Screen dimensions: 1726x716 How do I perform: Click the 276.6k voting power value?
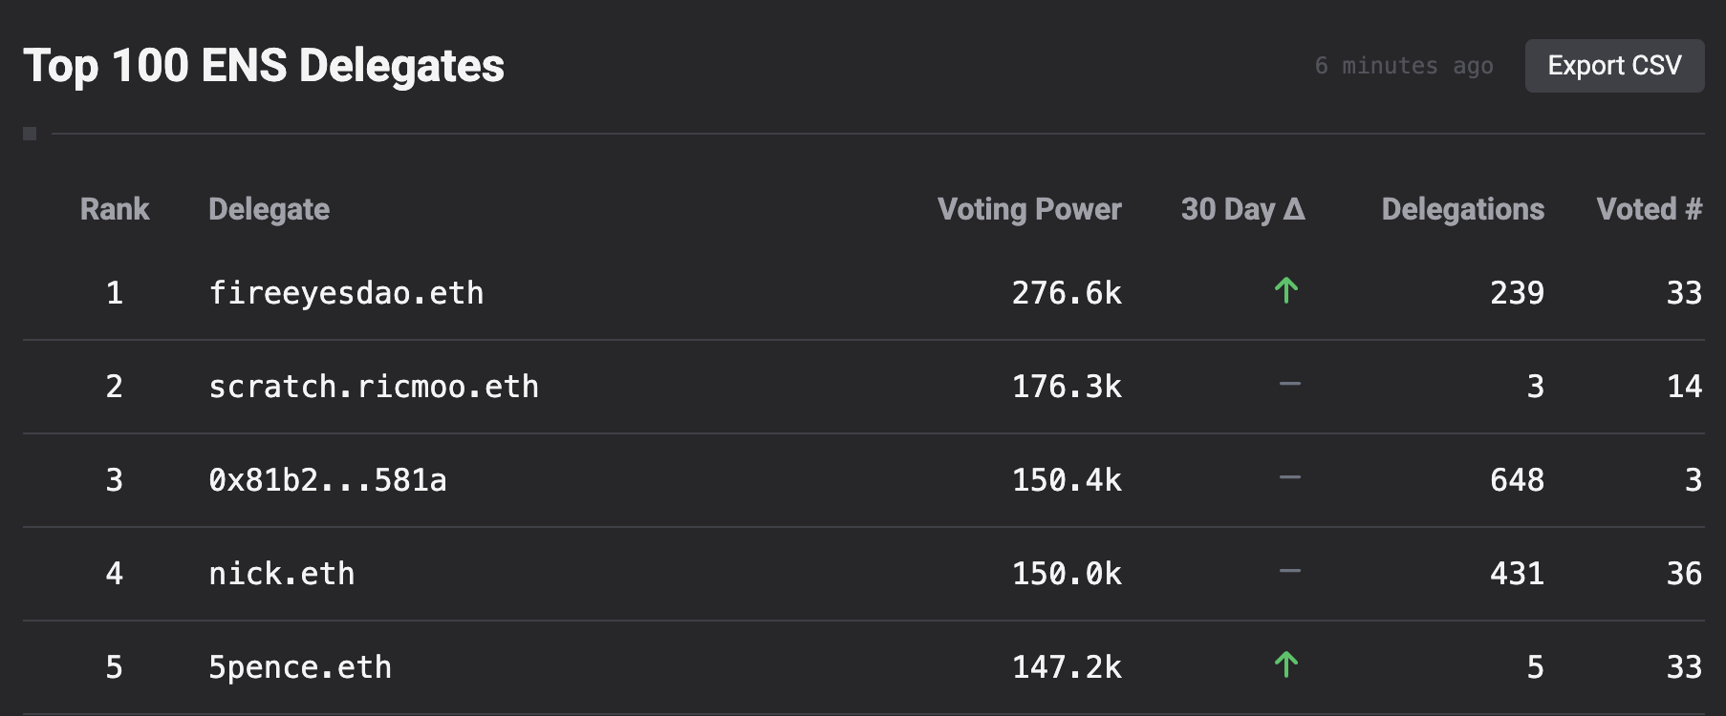1067,293
